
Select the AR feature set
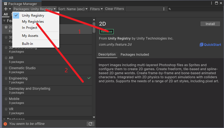click(x=47, y=60)
